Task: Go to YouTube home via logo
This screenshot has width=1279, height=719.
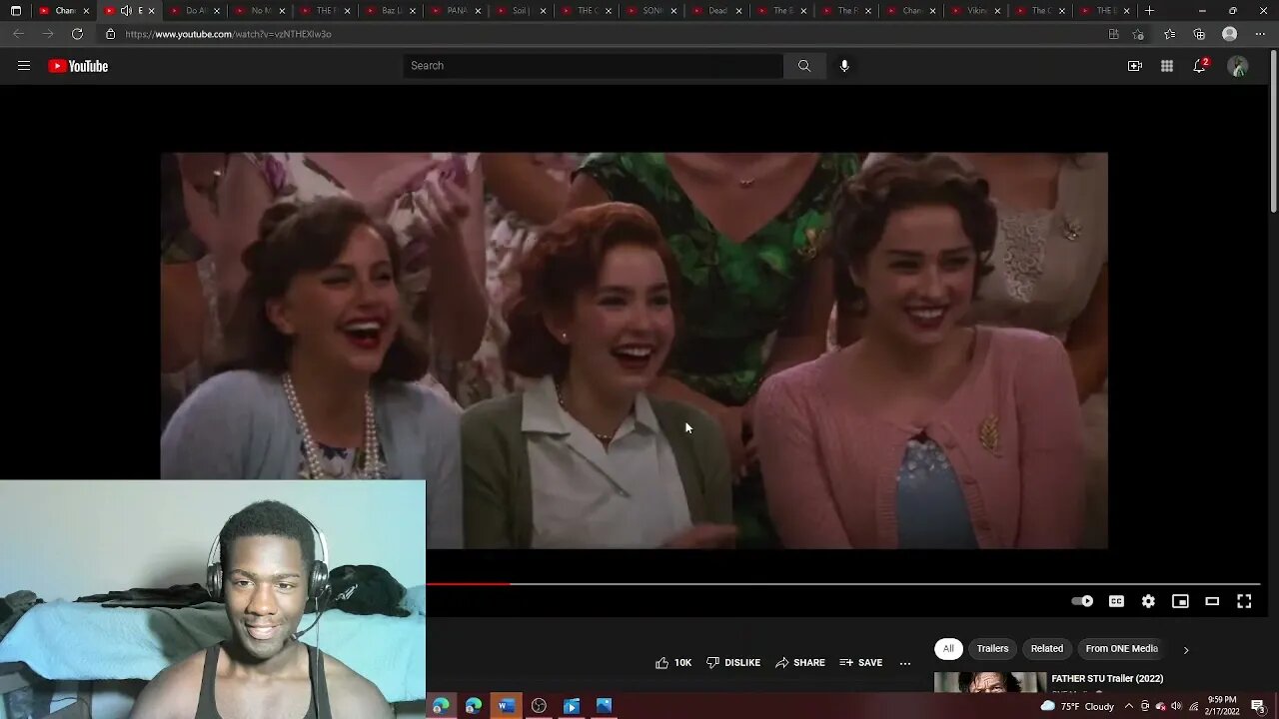Action: click(x=78, y=66)
